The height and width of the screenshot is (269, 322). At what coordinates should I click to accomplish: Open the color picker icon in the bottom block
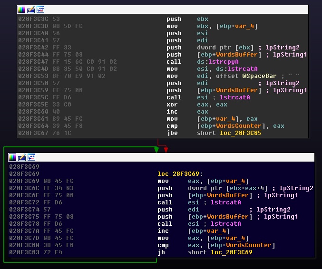12,157
